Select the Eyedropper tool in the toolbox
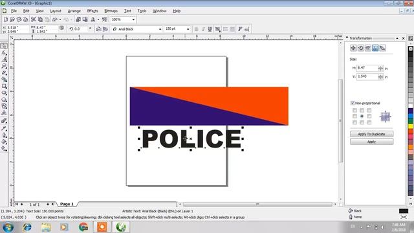This screenshot has width=414, height=233. (4, 128)
